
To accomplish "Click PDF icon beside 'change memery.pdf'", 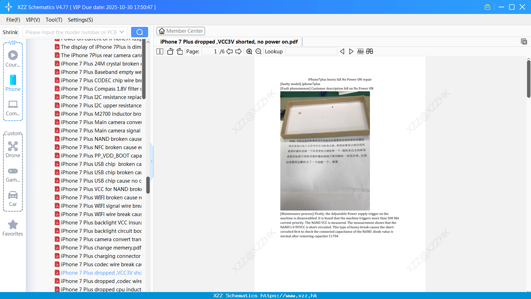I will 57,247.
